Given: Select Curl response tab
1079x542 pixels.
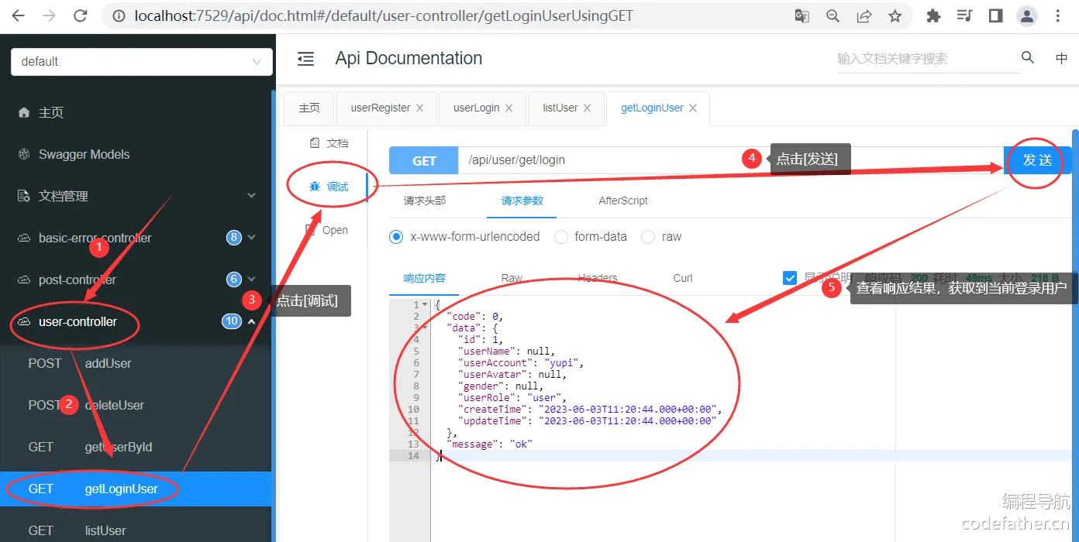Looking at the screenshot, I should click(x=683, y=278).
